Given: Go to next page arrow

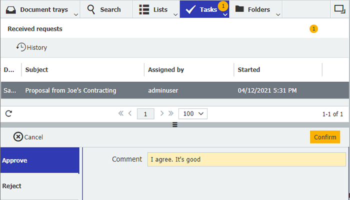Looking at the screenshot, I should coord(161,113).
